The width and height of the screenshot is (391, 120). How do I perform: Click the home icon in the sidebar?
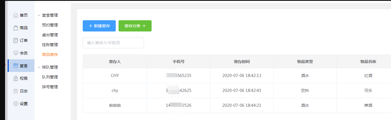[x=16, y=15]
